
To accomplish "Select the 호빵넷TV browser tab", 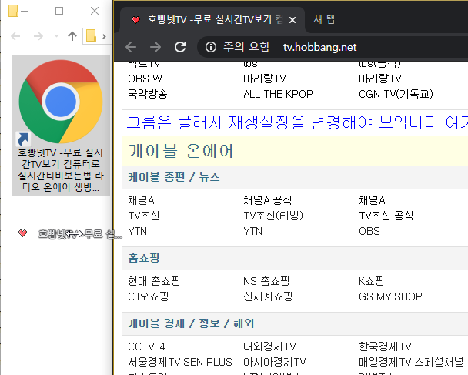I will 212,20.
